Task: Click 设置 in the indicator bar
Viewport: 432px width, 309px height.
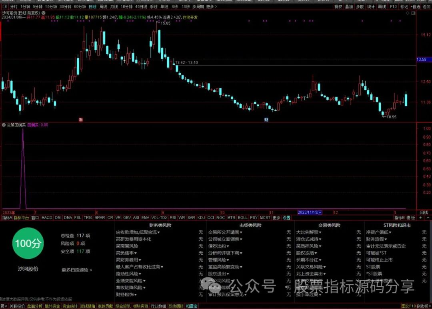Action: click(286, 218)
